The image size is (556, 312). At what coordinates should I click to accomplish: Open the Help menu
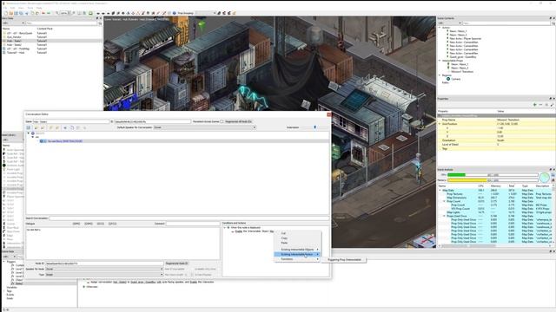pyautogui.click(x=39, y=8)
